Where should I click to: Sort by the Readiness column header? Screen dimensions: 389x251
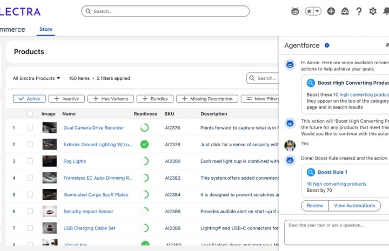click(145, 114)
